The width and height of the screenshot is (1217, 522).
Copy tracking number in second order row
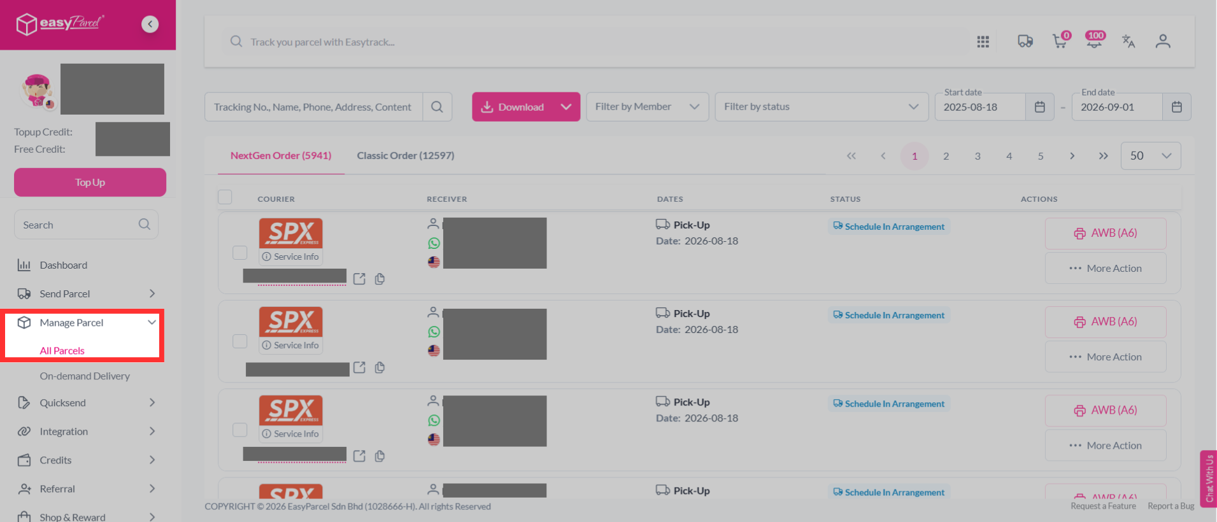380,367
